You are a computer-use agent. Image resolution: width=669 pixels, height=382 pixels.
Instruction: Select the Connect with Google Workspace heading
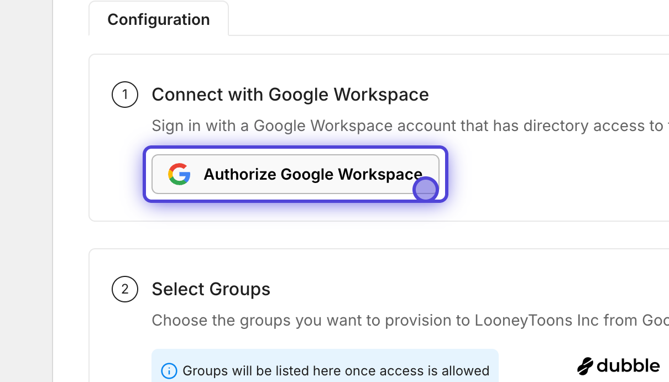(290, 95)
